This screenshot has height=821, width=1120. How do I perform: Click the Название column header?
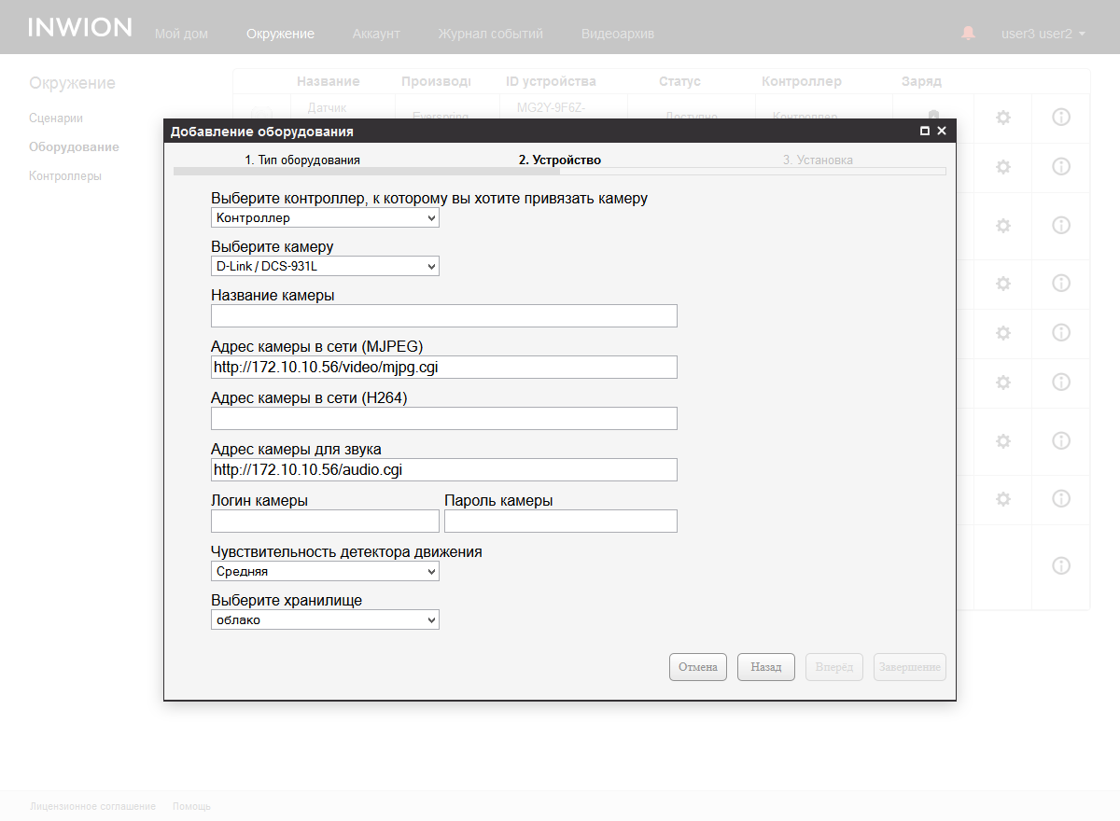pos(329,82)
